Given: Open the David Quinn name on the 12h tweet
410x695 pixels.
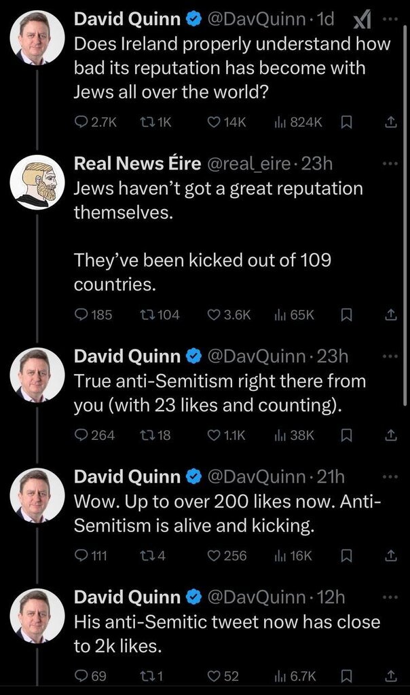Looking at the screenshot, I should [128, 597].
